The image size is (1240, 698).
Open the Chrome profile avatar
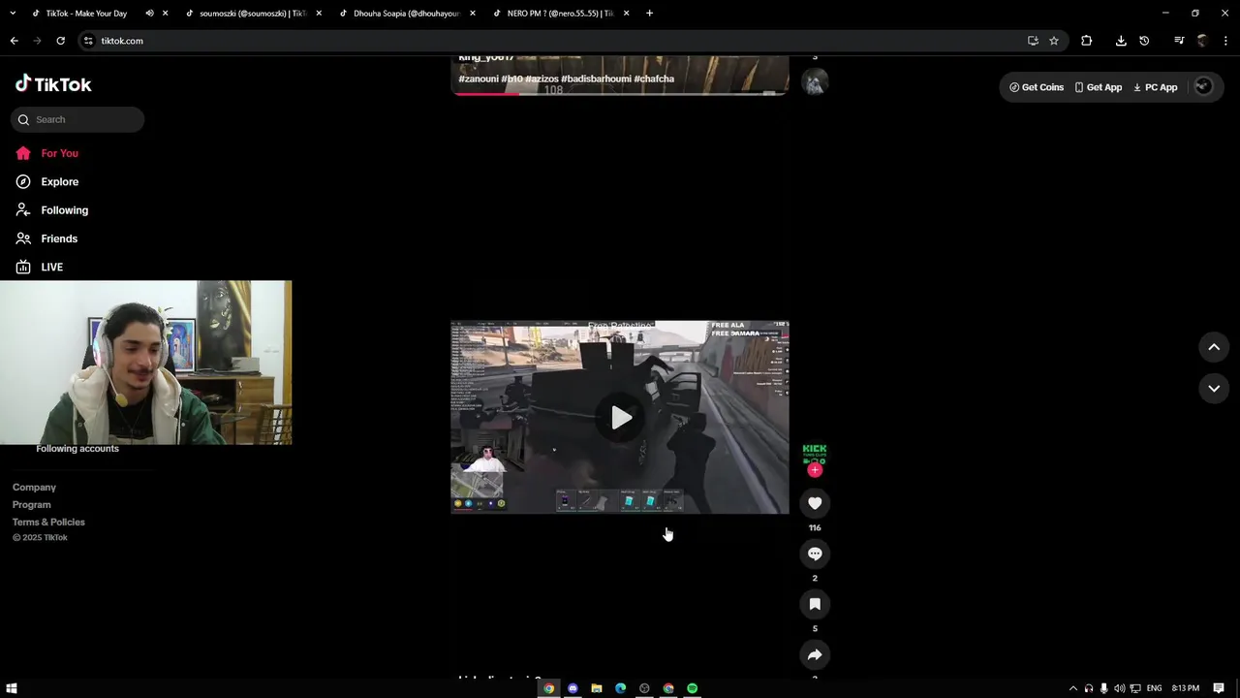[1202, 41]
